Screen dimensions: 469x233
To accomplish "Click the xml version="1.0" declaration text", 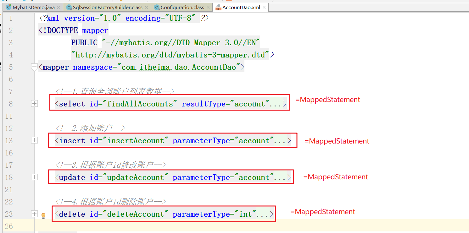I will [x=84, y=18].
